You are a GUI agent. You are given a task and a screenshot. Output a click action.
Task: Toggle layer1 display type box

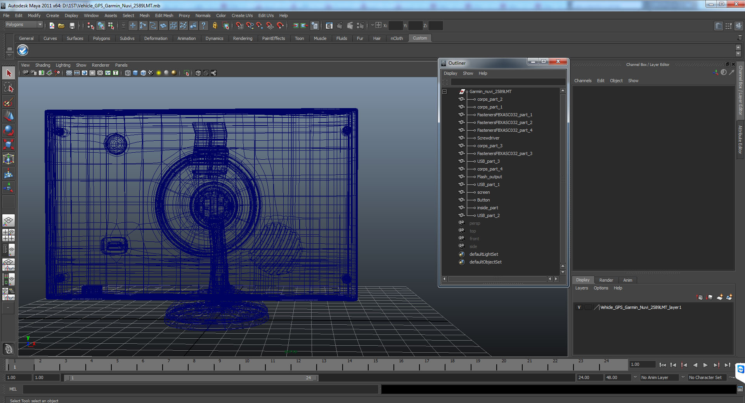[x=588, y=307]
